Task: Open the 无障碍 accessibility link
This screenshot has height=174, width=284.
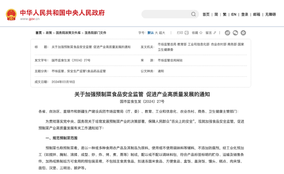Action: (x=271, y=14)
